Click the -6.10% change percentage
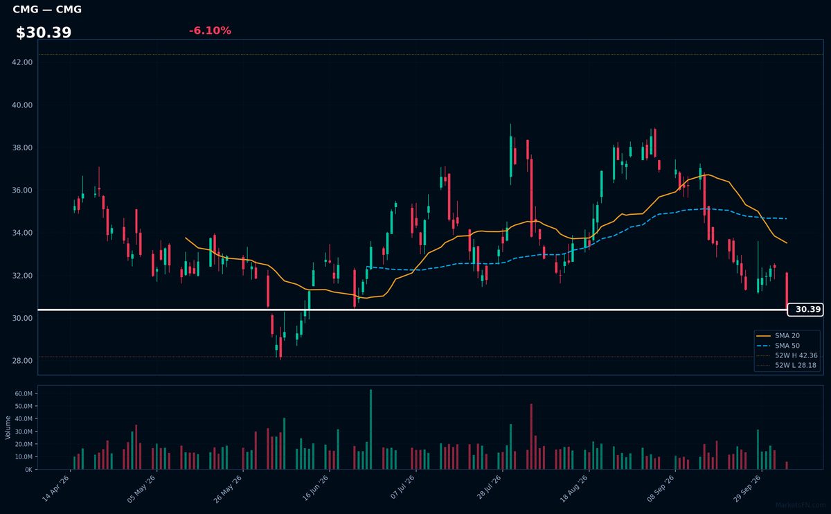The image size is (831, 514). pyautogui.click(x=210, y=30)
